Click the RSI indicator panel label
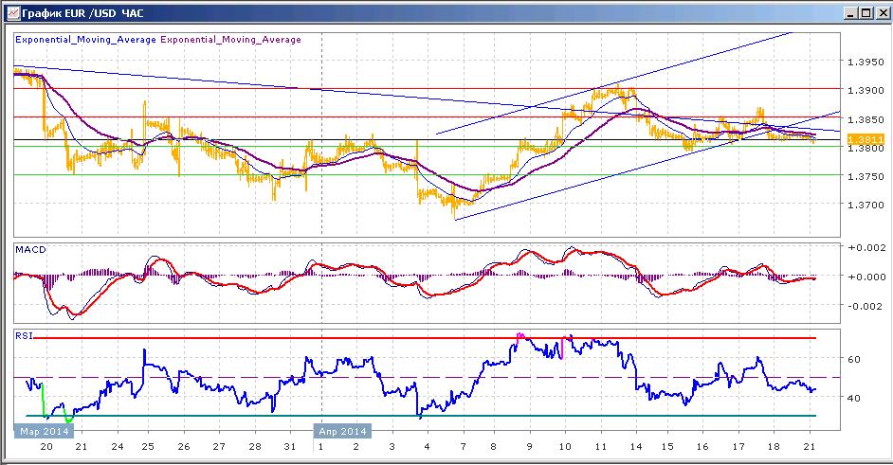Screen dimensions: 893x465 pyautogui.click(x=24, y=336)
